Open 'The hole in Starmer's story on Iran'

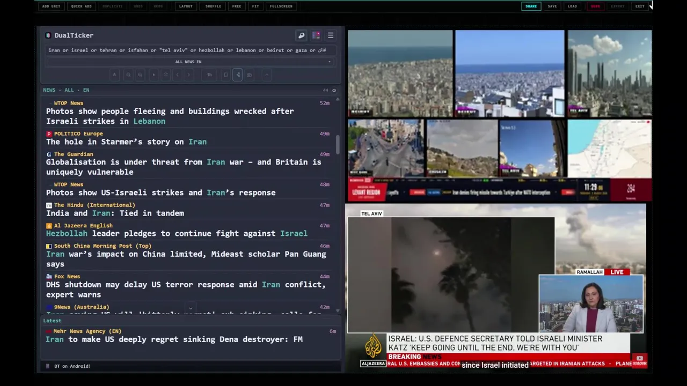point(126,142)
